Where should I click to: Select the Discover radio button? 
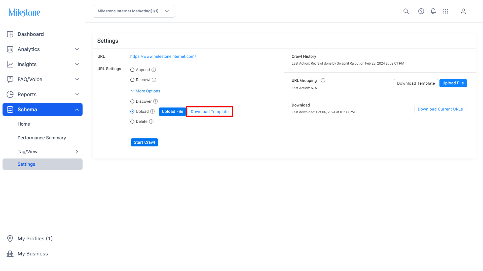(x=132, y=101)
